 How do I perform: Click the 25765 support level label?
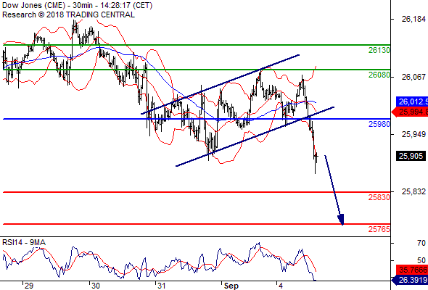coord(379,229)
